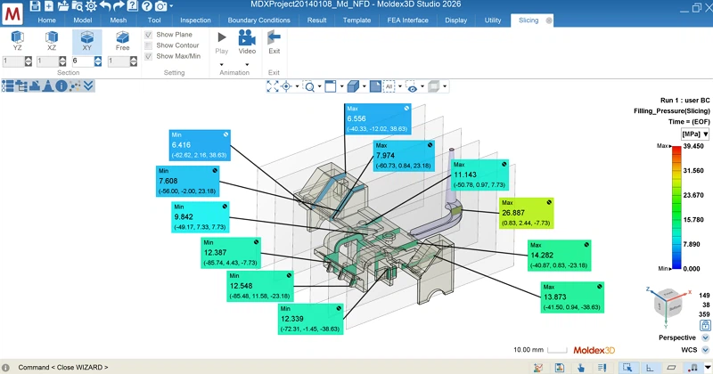The height and width of the screenshot is (374, 713).
Task: Click the pressure color legend bar
Action: point(676,207)
